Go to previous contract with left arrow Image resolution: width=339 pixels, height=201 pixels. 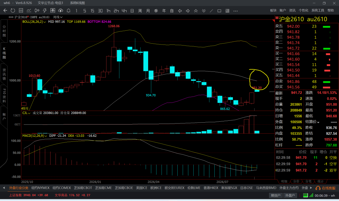(x=180, y=11)
